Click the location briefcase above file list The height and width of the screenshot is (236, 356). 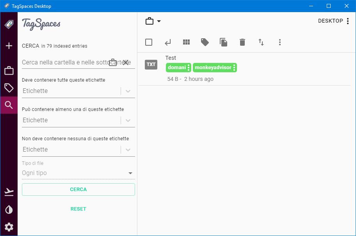pos(150,21)
